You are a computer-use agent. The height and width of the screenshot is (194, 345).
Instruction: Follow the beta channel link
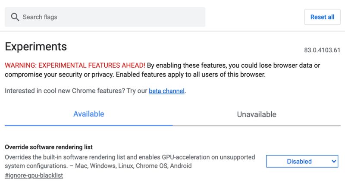coord(166,91)
